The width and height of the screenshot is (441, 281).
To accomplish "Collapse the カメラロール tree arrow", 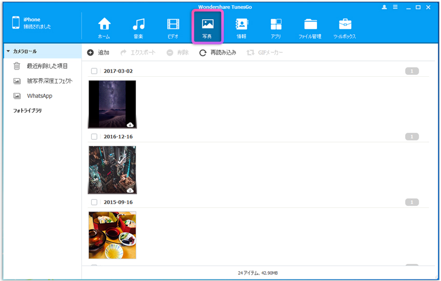I will [8, 51].
